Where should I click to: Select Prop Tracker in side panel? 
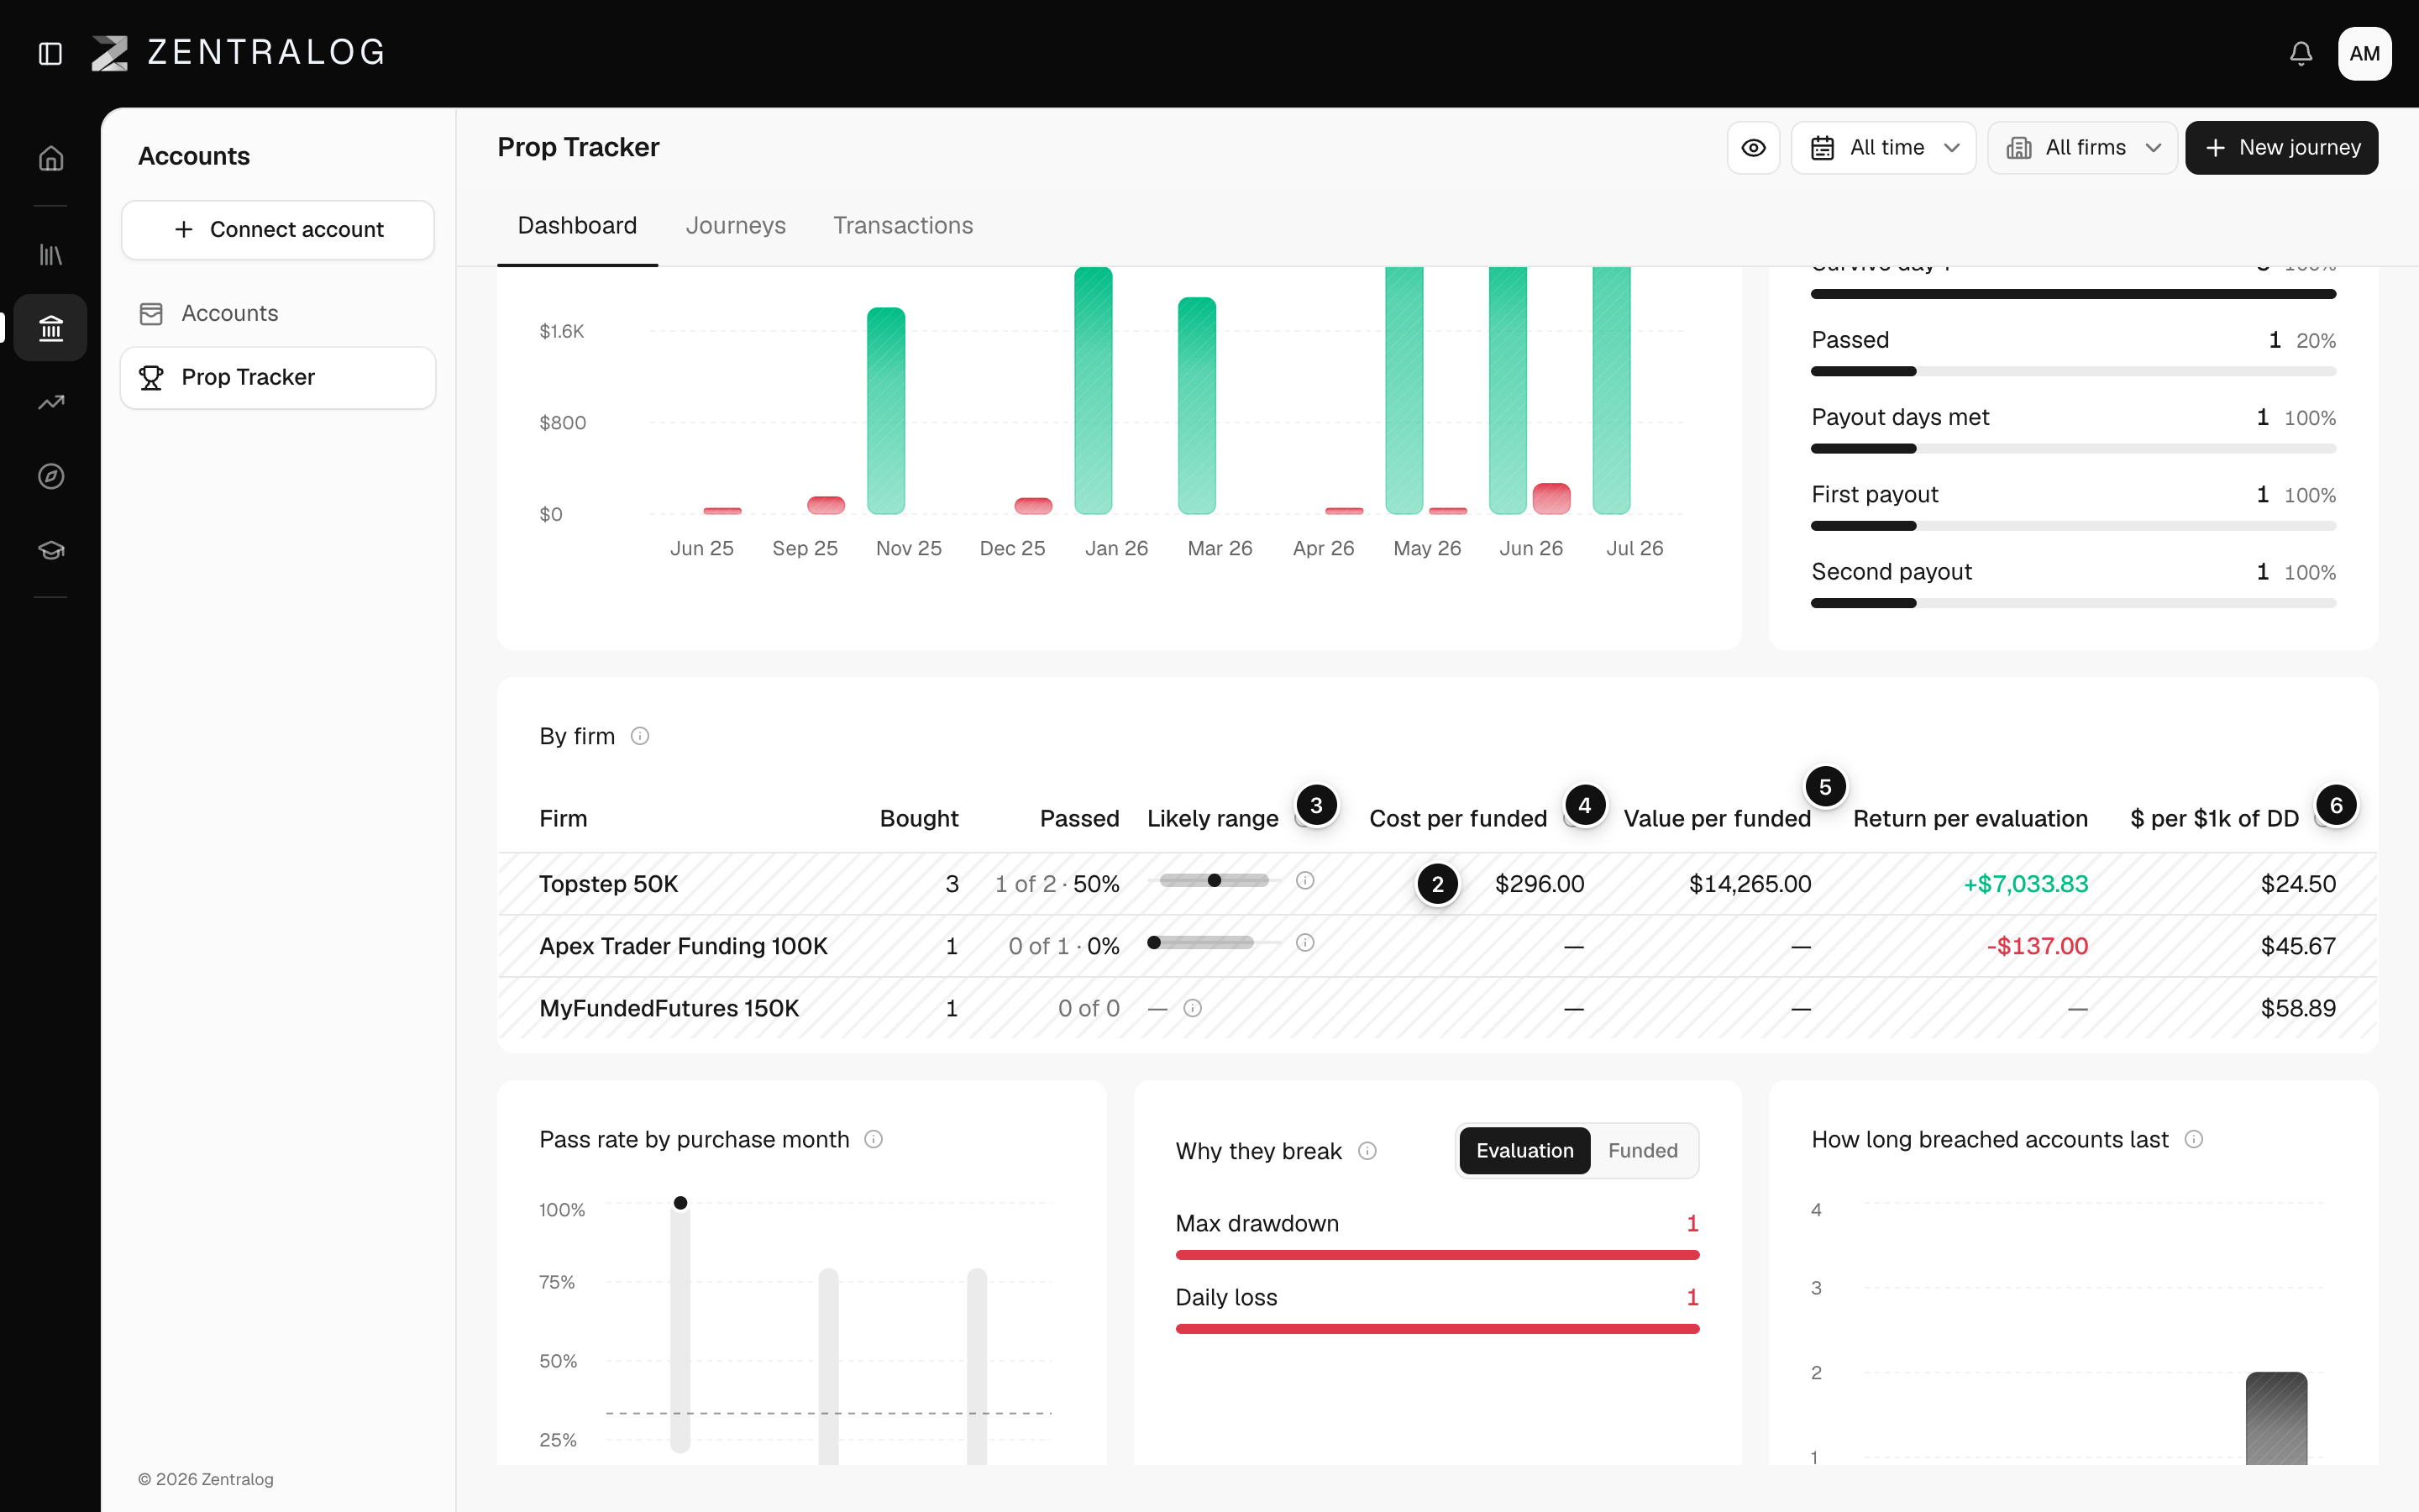(x=278, y=378)
